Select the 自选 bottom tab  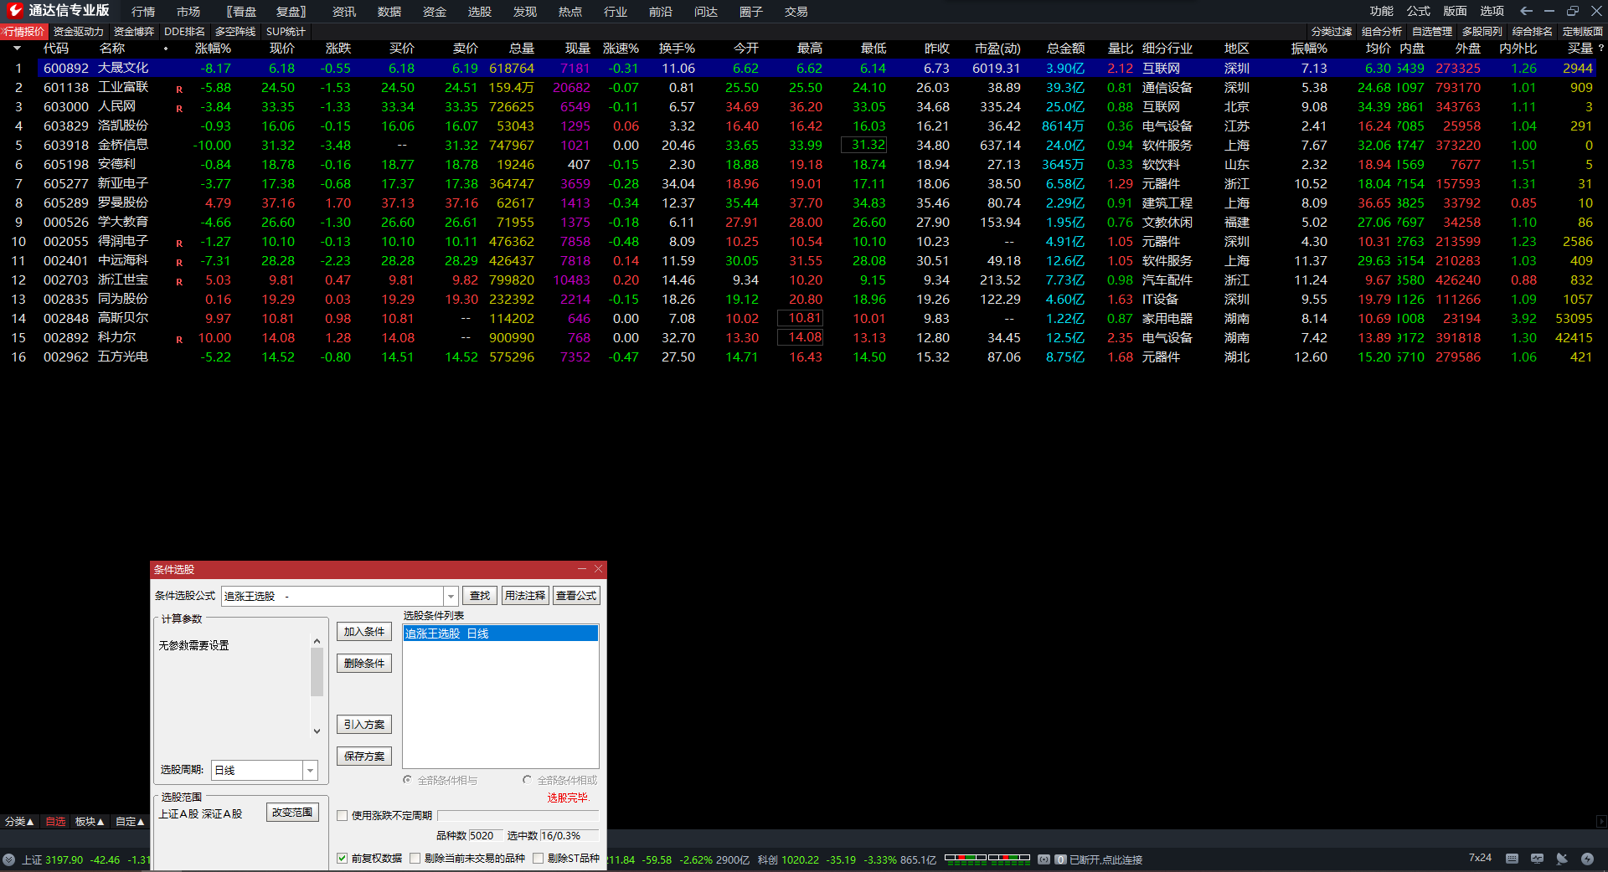pyautogui.click(x=55, y=822)
